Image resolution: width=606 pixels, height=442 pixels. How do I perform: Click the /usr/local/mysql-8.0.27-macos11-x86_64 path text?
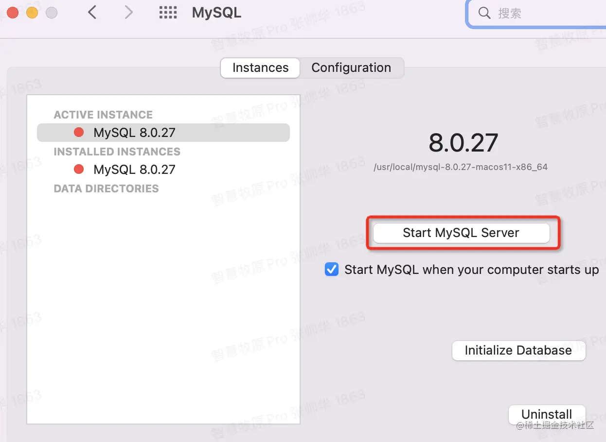coord(461,167)
